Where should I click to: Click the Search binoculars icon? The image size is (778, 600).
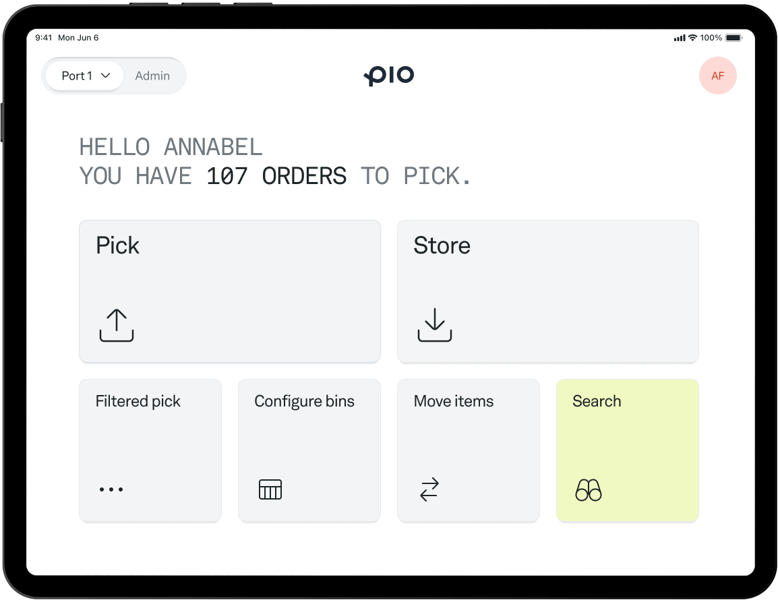tap(588, 490)
